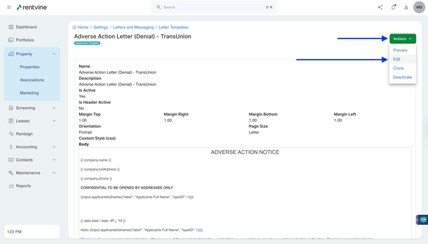Expand the Screening section chevron
This screenshot has width=428, height=244.
pyautogui.click(x=54, y=108)
